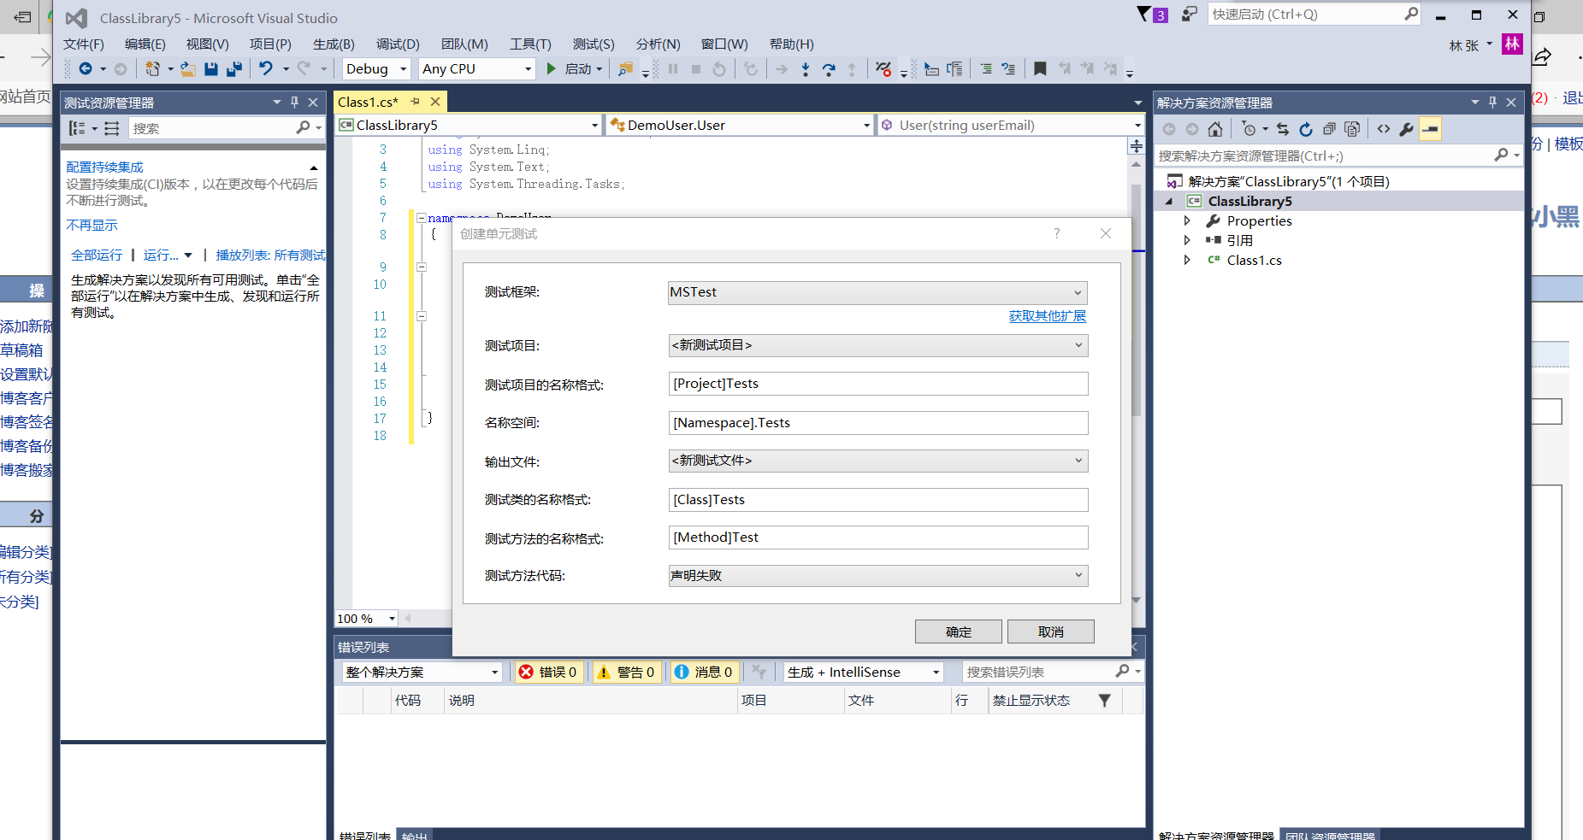Save the current file with Save icon
The width and height of the screenshot is (1583, 840).
click(x=211, y=69)
